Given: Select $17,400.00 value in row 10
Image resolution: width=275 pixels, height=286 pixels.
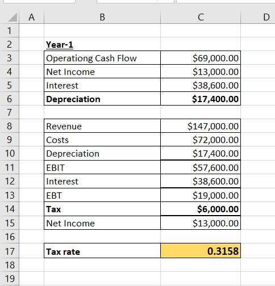Looking at the screenshot, I should 201,153.
